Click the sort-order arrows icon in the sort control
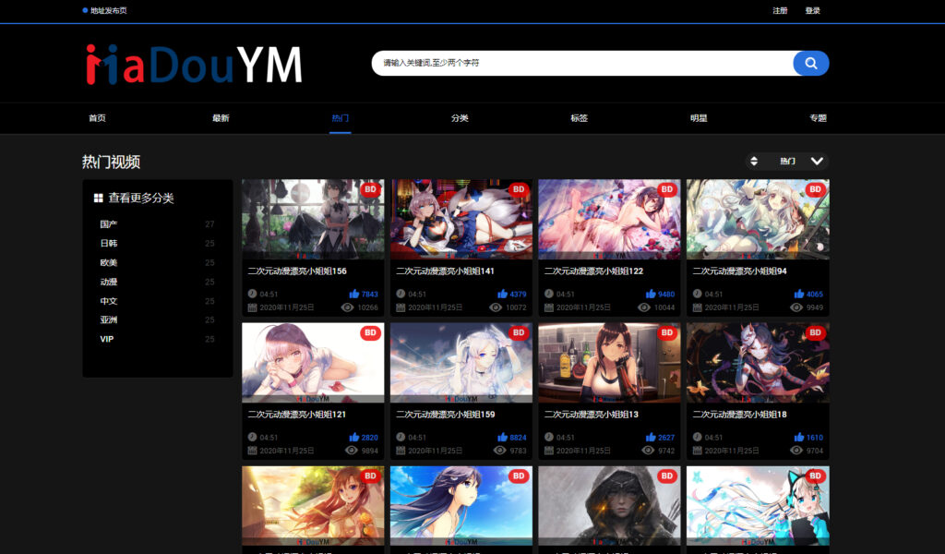945x554 pixels. (x=757, y=161)
